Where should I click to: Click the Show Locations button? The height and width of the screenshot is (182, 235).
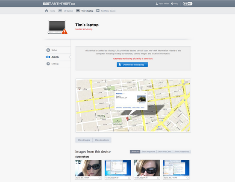[102, 140]
